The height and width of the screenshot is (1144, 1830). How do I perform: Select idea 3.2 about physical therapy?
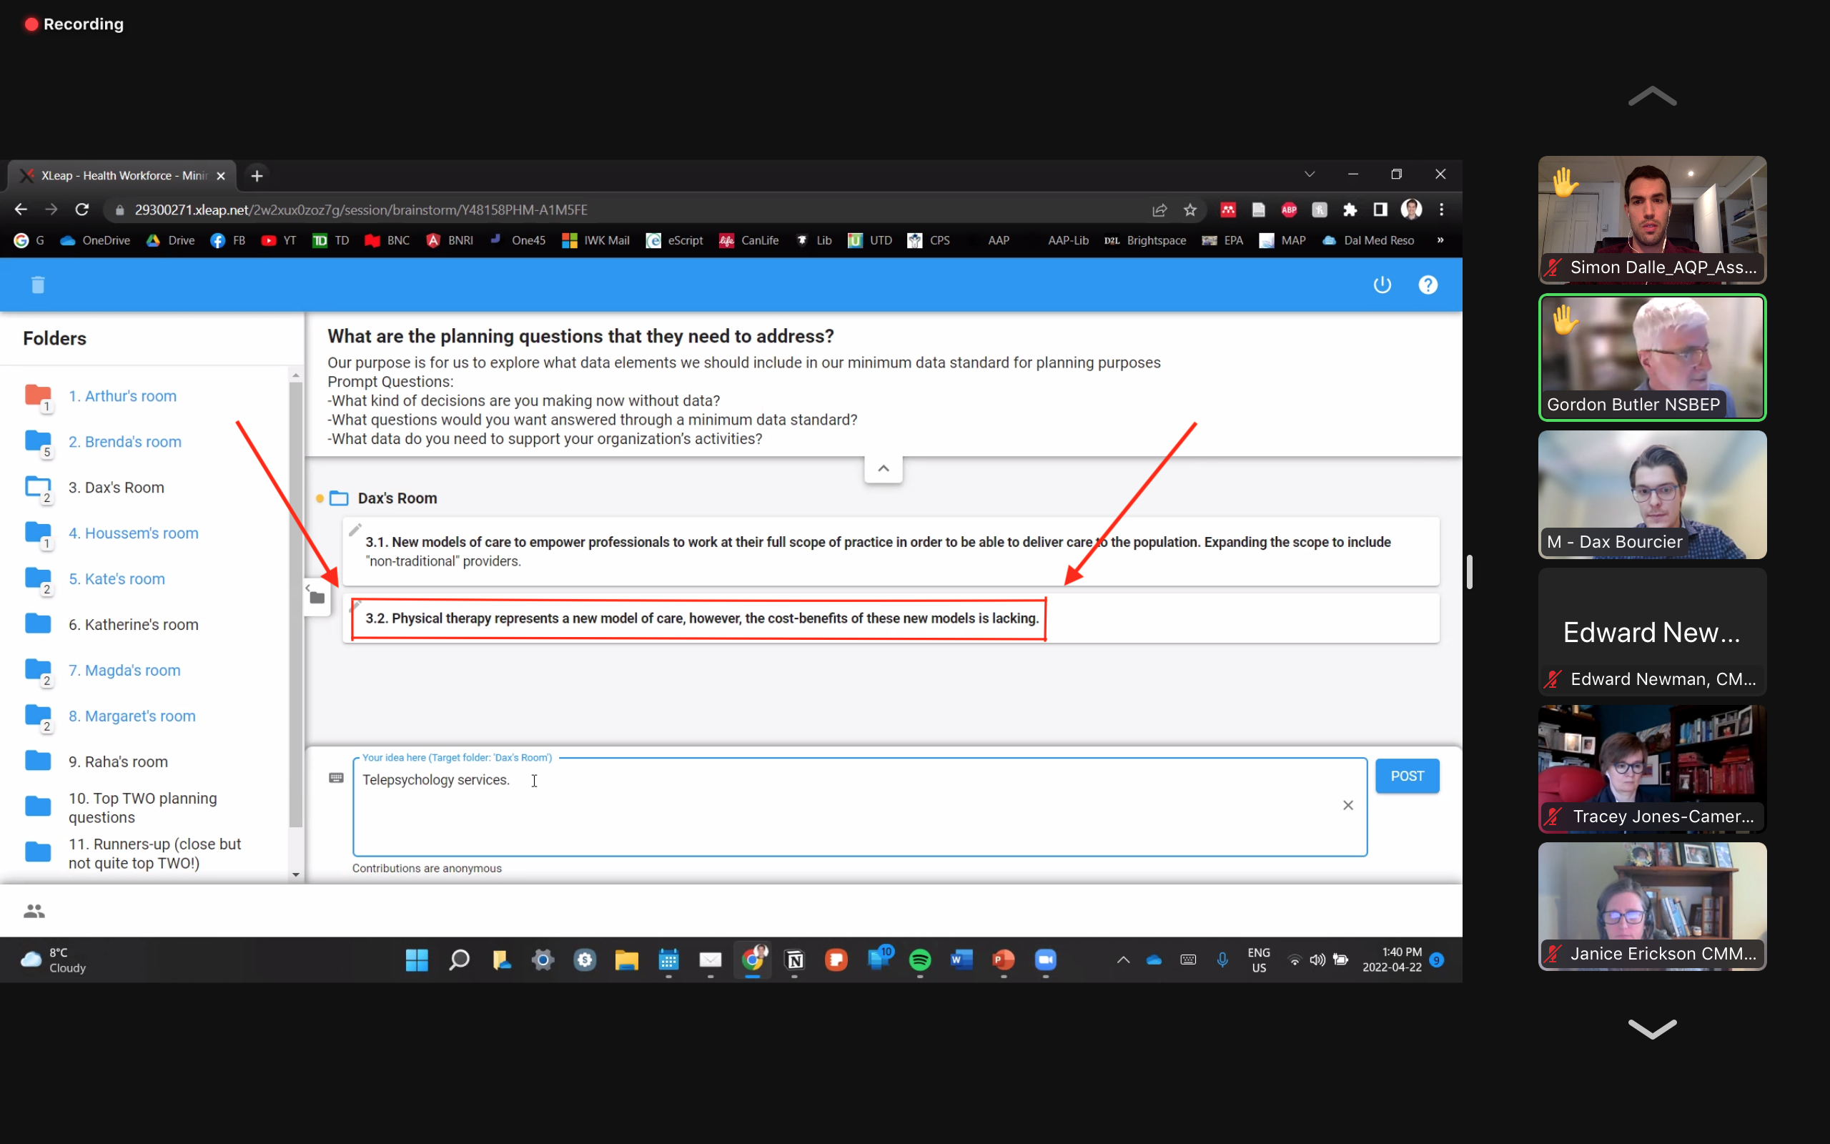pyautogui.click(x=890, y=618)
